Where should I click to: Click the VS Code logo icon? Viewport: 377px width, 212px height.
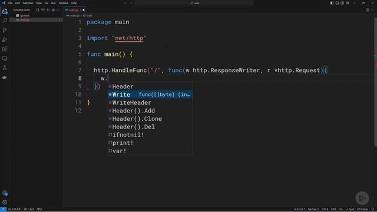pos(4,3)
